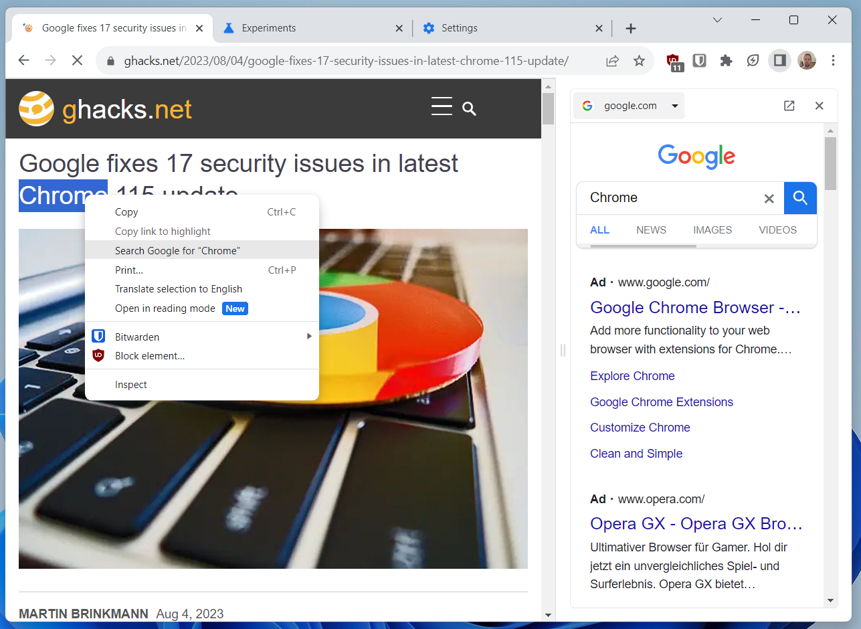The height and width of the screenshot is (629, 861).
Task: View site information via the padlock icon
Action: coord(111,62)
